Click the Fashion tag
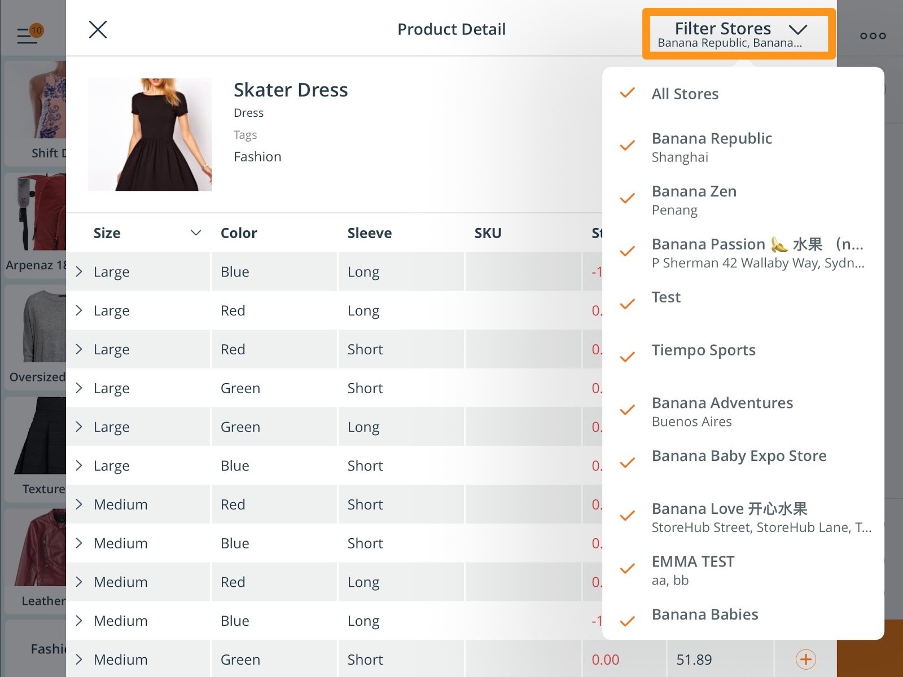Viewport: 903px width, 677px height. [x=257, y=157]
